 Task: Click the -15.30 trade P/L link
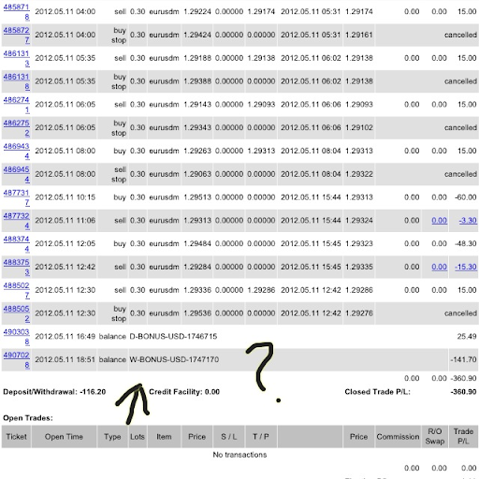466,267
